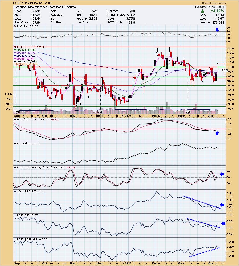Click the 1.00M volume axis label
239x266 pixels.
9,94
